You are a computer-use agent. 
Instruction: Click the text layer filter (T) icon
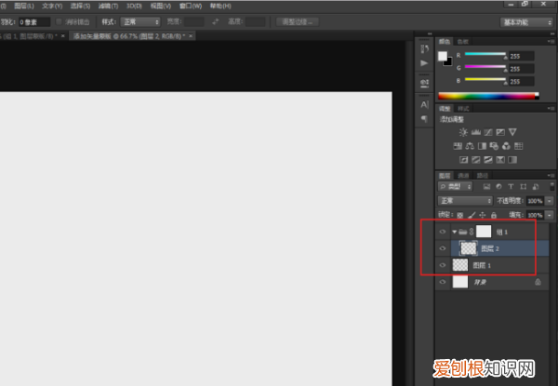click(510, 187)
